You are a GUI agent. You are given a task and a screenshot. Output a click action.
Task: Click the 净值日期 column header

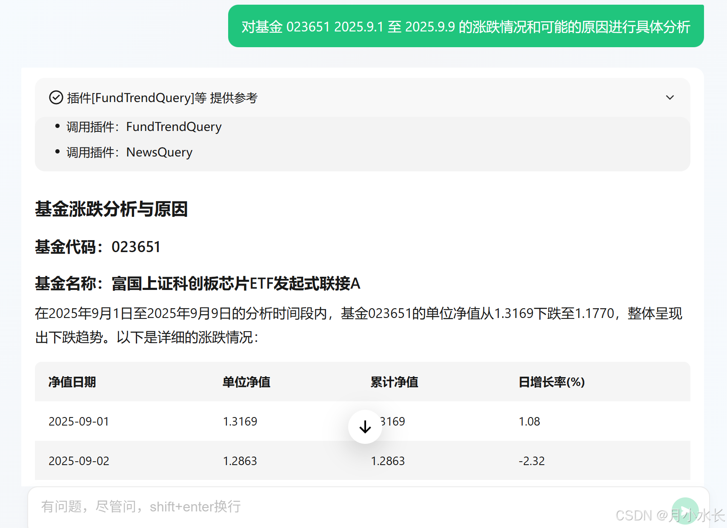[x=72, y=382]
